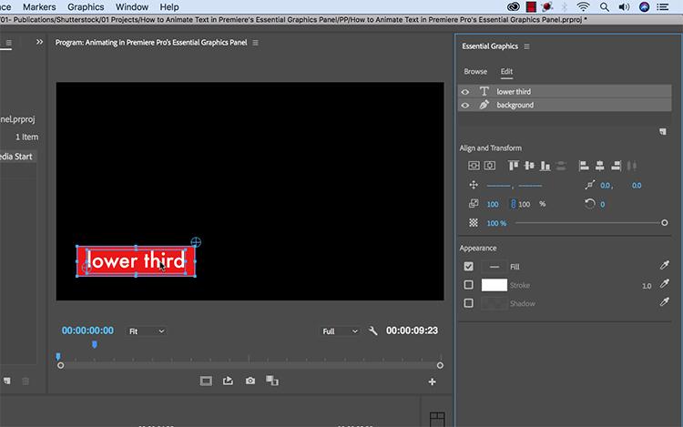The height and width of the screenshot is (427, 683).
Task: Switch to the Browse tab
Action: 475,71
